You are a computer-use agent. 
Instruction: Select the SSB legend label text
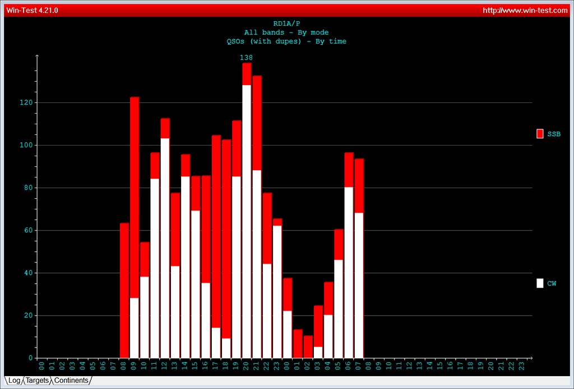(x=554, y=134)
